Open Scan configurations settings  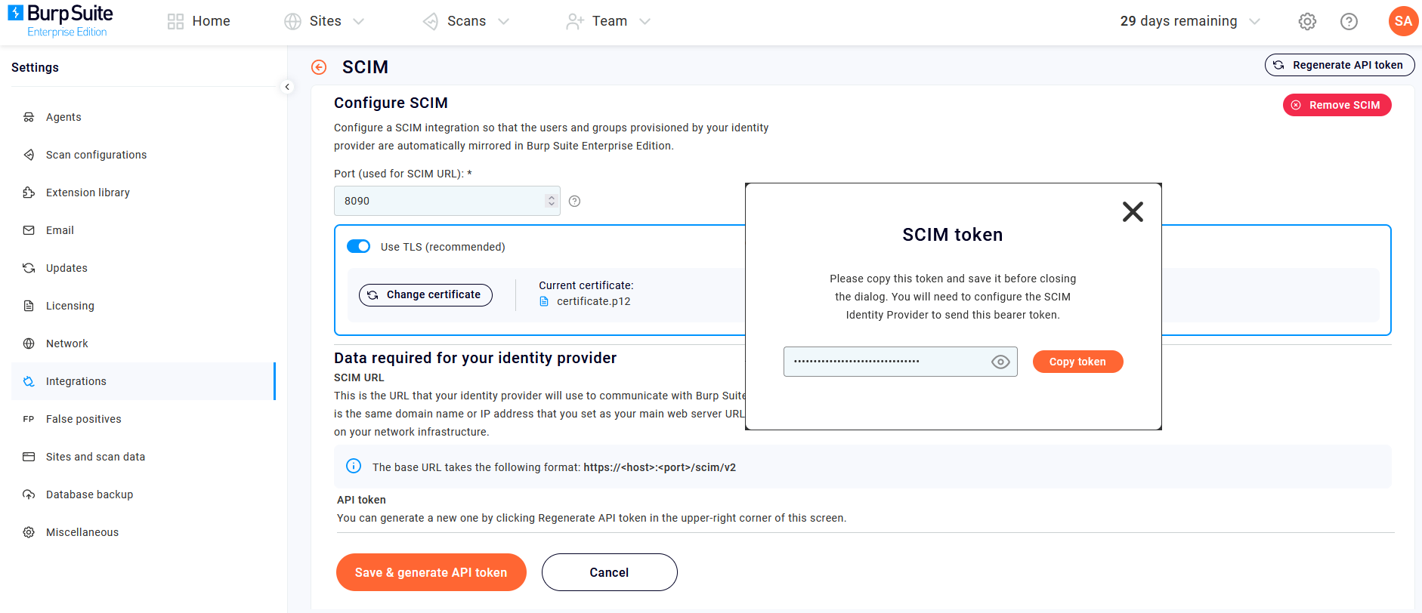[x=144, y=155]
